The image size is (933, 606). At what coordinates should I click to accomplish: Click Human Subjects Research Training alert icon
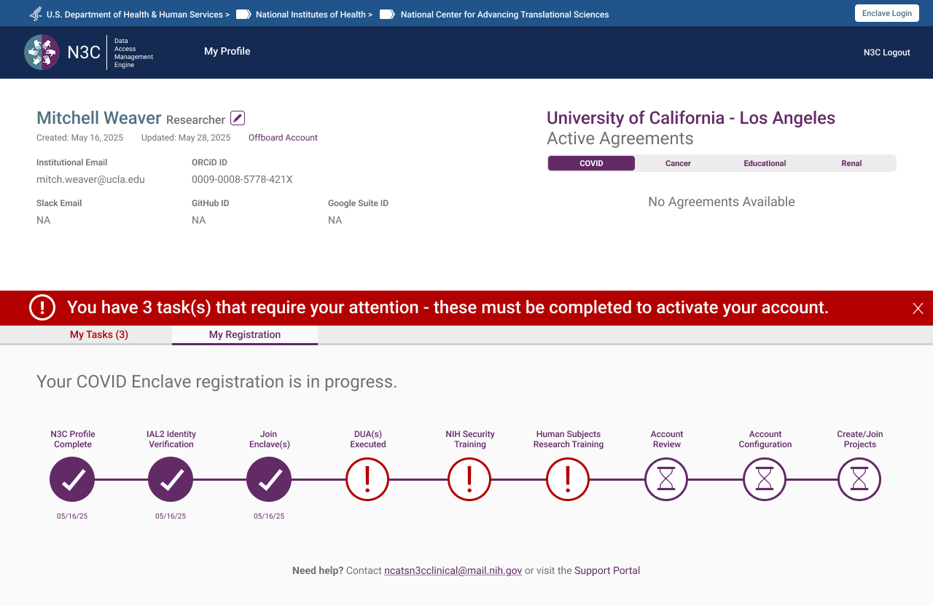[568, 479]
